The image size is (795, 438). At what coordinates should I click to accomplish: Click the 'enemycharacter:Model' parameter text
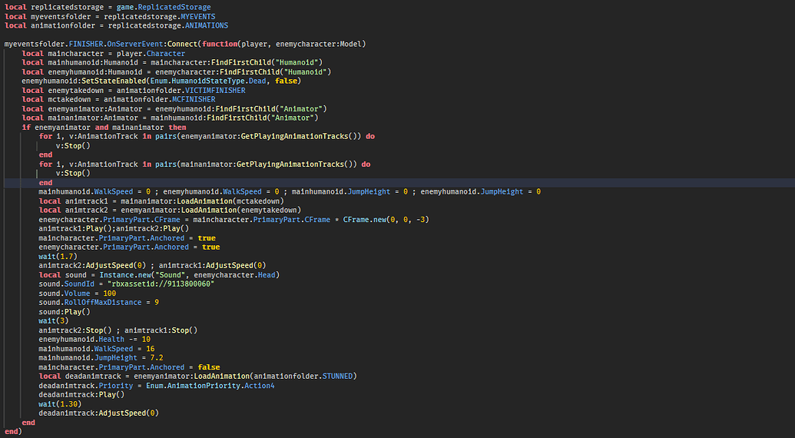(x=319, y=44)
